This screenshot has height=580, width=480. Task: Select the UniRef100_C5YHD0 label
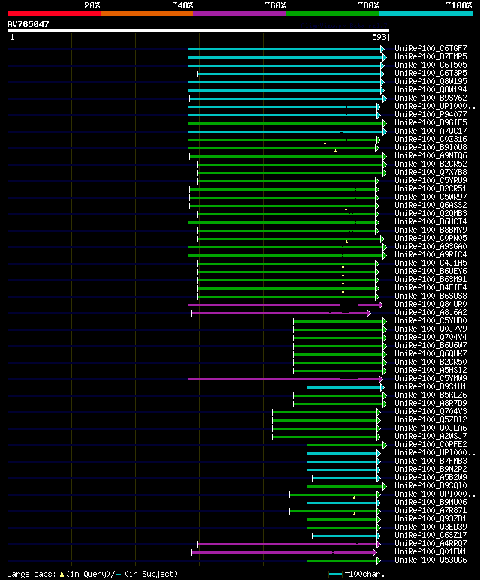point(430,320)
